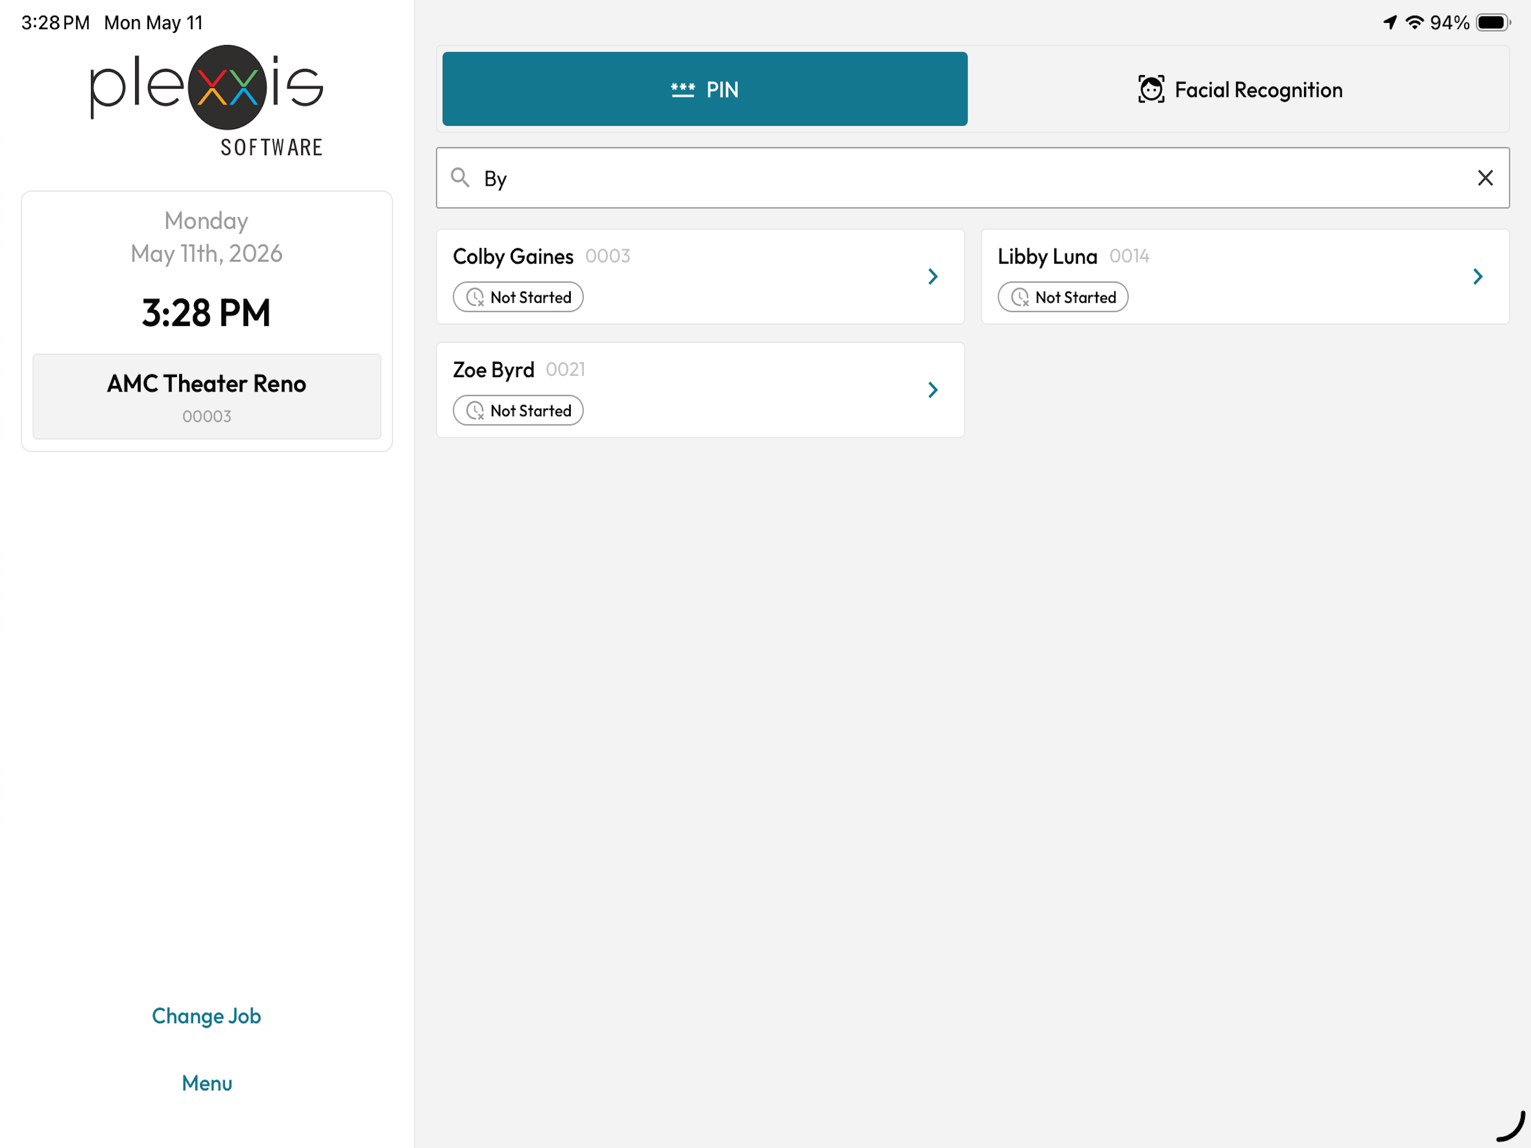
Task: Switch to the Facial Recognition tab
Action: 1239,88
